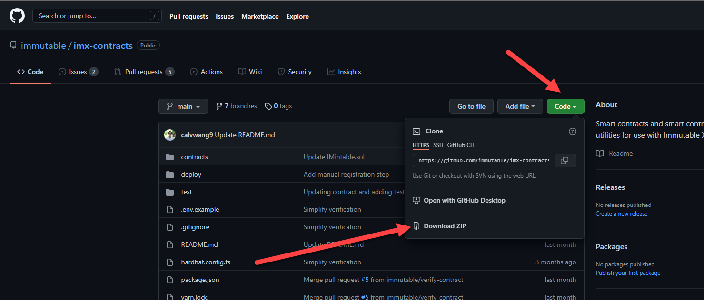Open Update IMintable.sol commit message
704x300 pixels.
point(334,157)
